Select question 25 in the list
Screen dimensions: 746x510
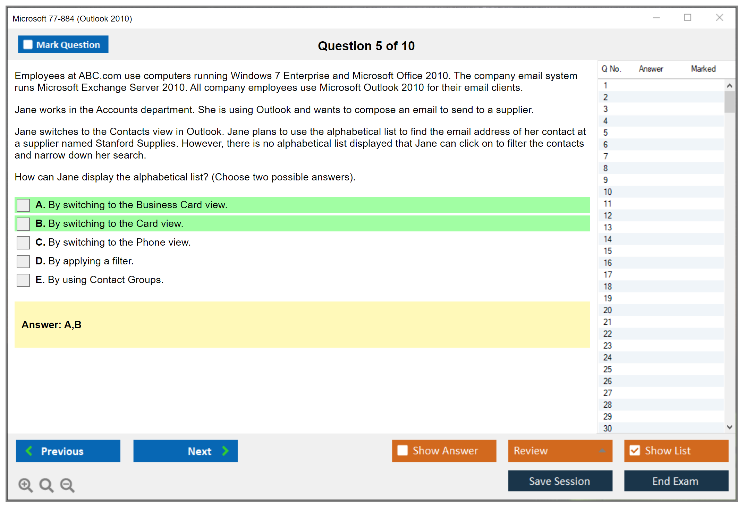point(608,369)
